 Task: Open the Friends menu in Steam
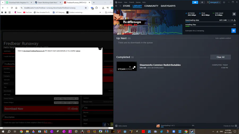pyautogui.click(x=131, y=2)
